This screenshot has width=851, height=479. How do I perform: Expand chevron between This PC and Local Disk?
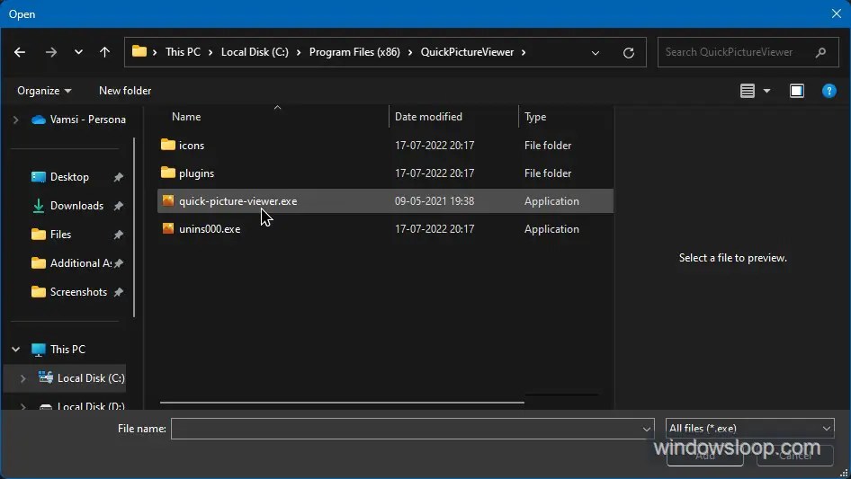[211, 53]
